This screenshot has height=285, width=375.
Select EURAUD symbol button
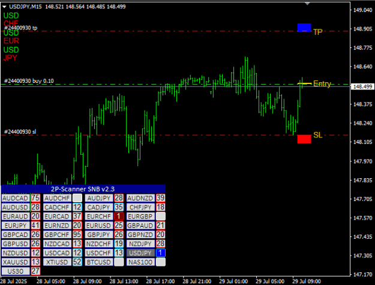16,216
